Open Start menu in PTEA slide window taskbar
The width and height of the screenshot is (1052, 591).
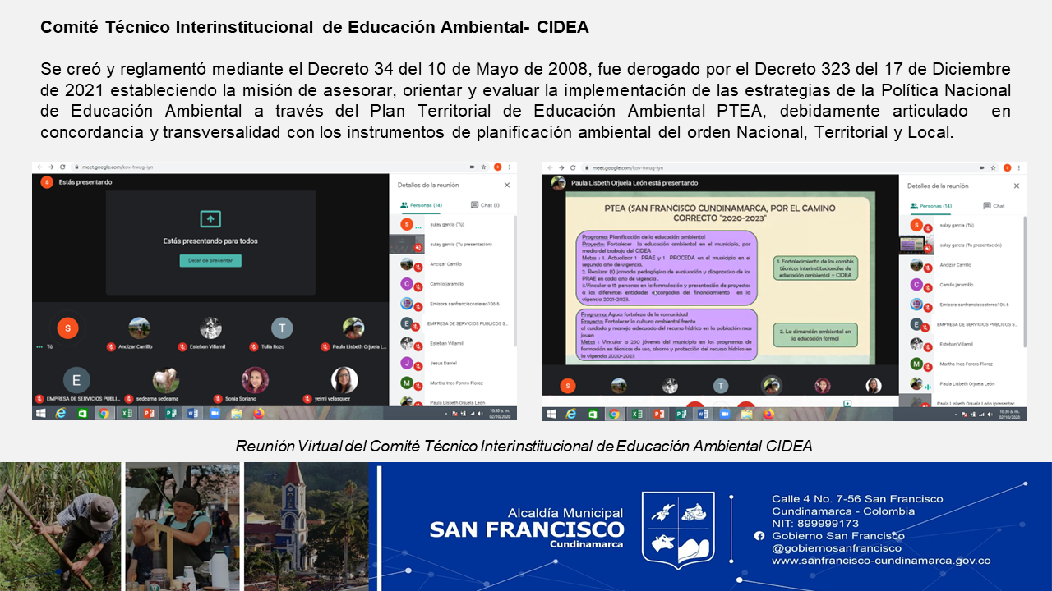pyautogui.click(x=550, y=414)
